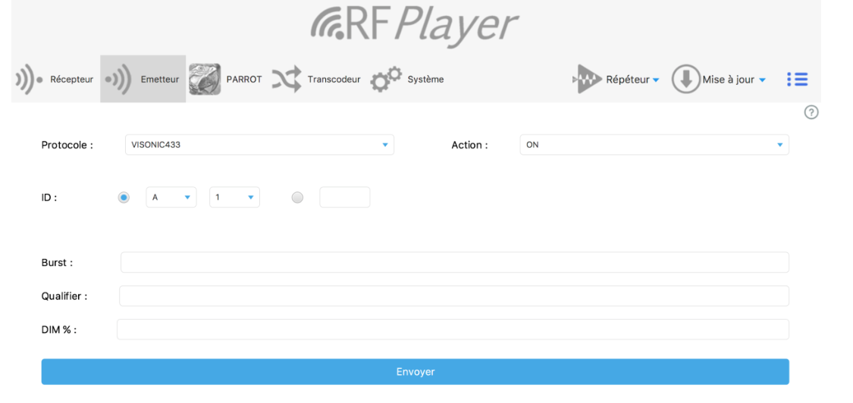Click the Action label
Viewport: 853px width, 403px height.
[469, 145]
